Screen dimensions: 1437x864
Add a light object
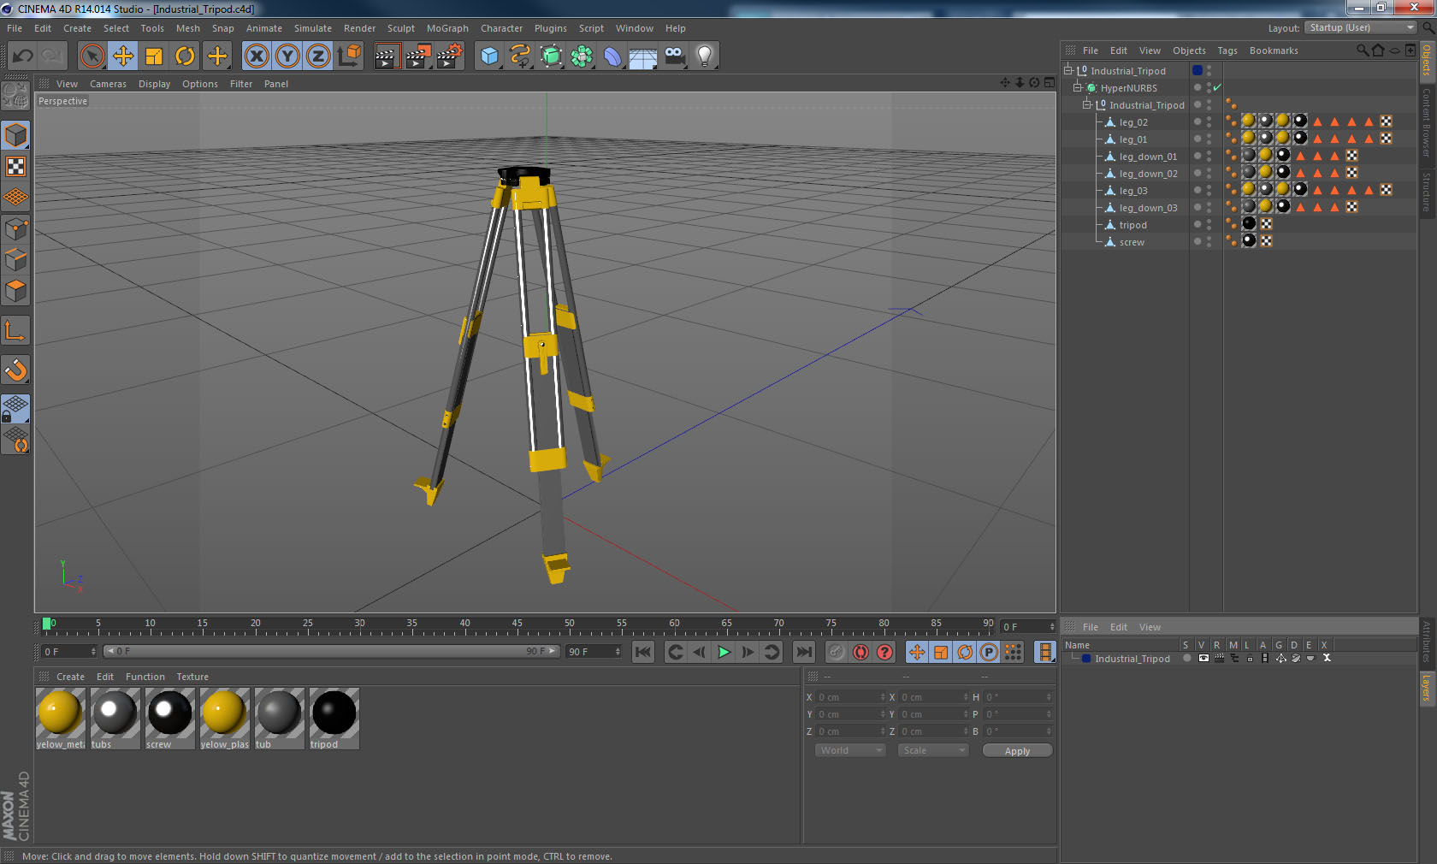(705, 56)
